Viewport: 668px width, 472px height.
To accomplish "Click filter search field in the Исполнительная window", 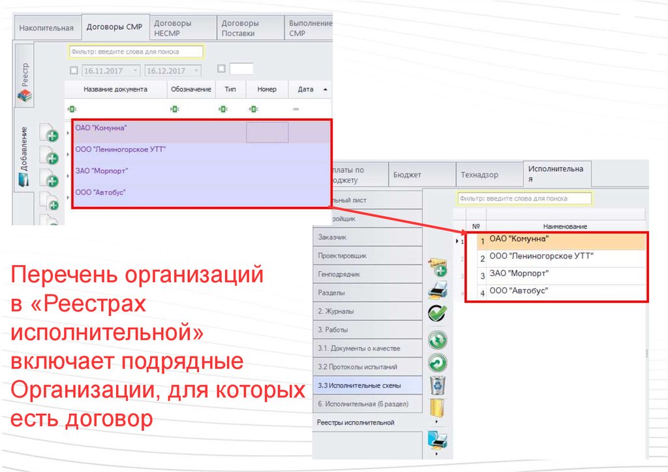I will [x=525, y=198].
